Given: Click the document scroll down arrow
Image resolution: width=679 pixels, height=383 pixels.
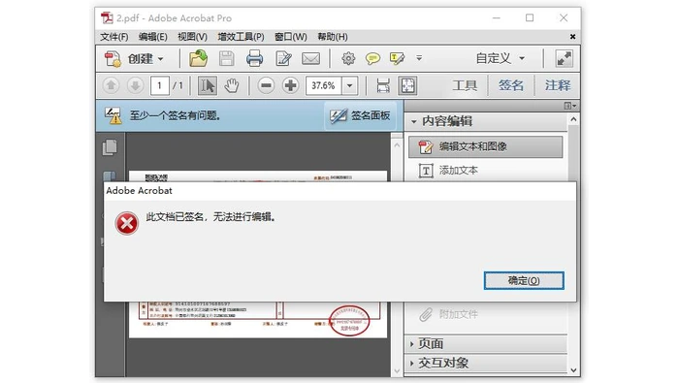Looking at the screenshot, I should tap(397, 371).
